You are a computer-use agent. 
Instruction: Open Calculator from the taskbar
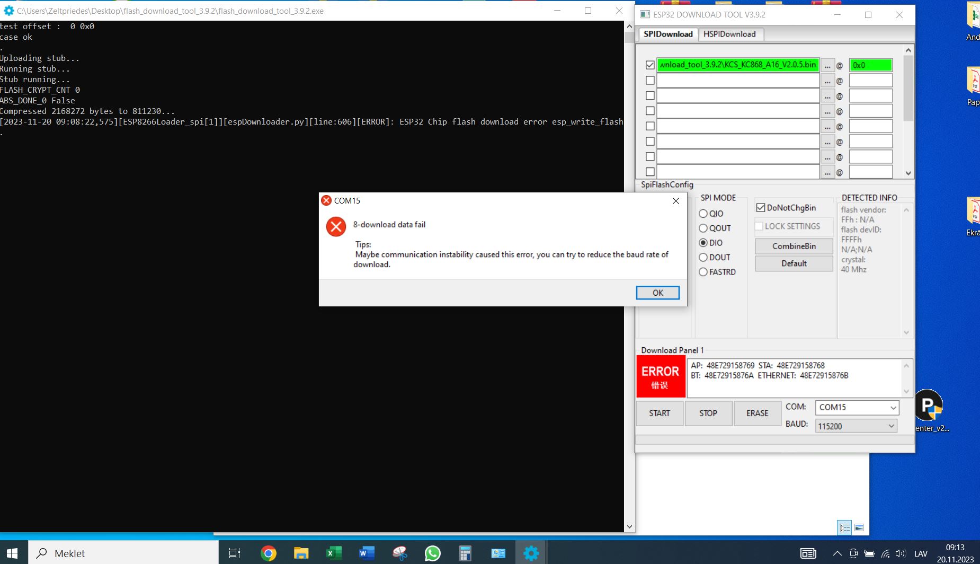coord(465,553)
